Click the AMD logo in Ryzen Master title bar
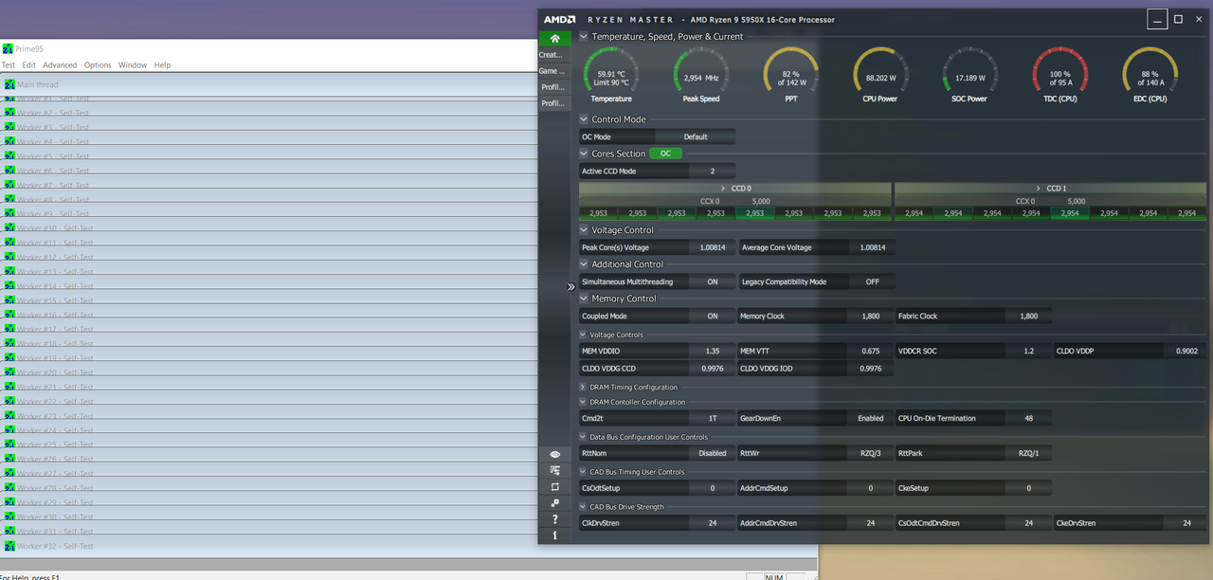1213x580 pixels. (559, 19)
